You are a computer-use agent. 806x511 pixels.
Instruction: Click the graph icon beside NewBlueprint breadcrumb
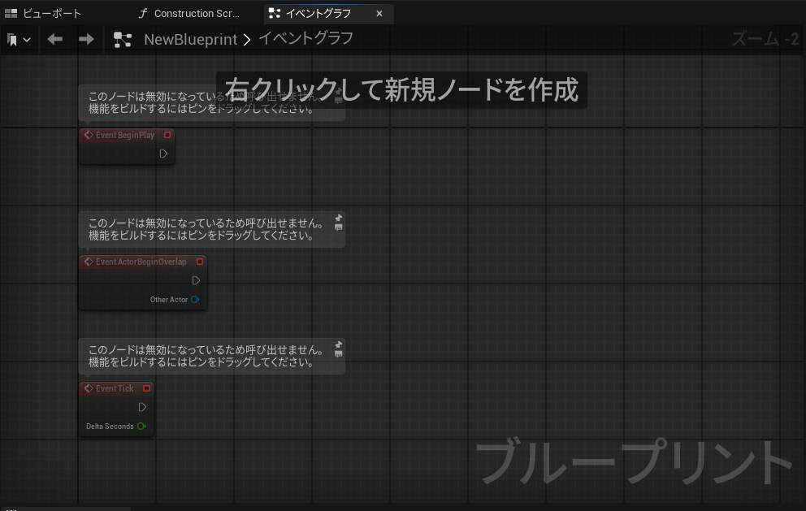click(123, 40)
